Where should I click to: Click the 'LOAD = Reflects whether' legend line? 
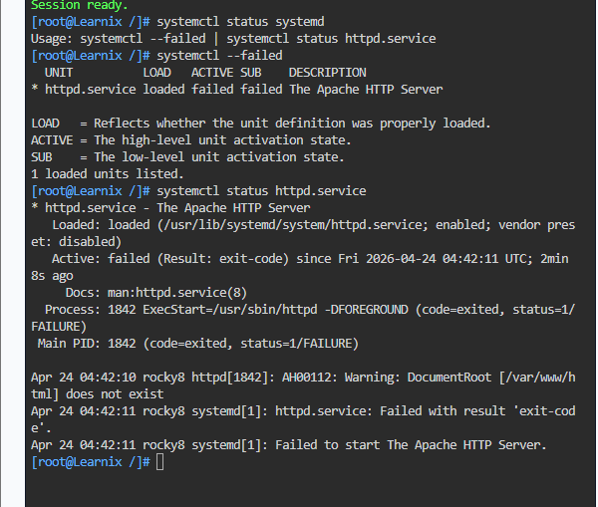tap(260, 124)
